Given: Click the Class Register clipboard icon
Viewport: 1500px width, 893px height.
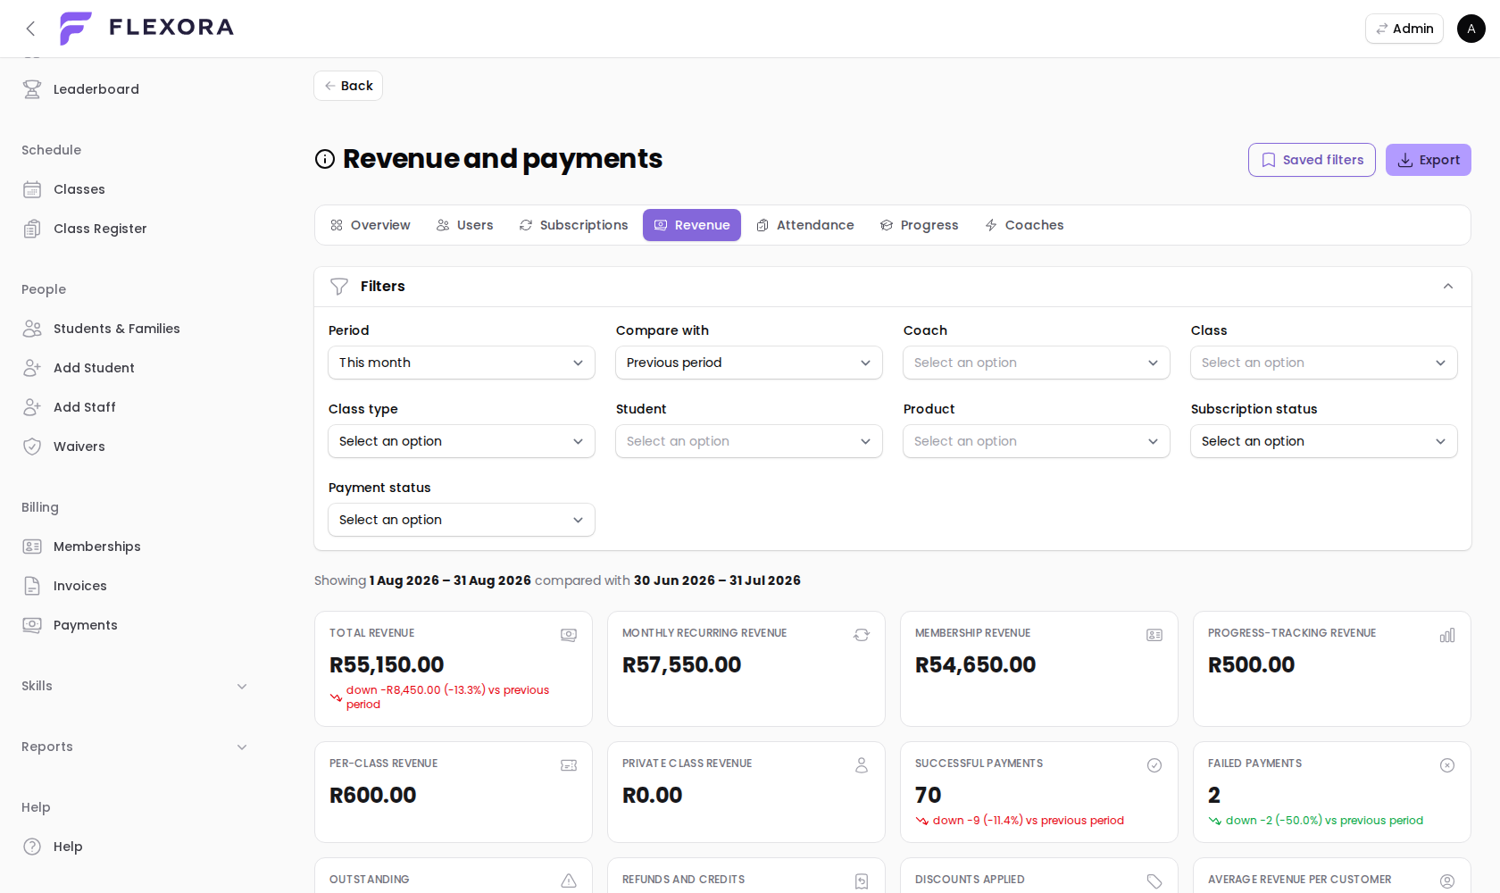Looking at the screenshot, I should [32, 229].
